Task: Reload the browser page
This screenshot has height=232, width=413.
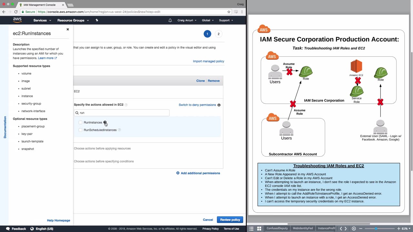Action: click(16, 12)
